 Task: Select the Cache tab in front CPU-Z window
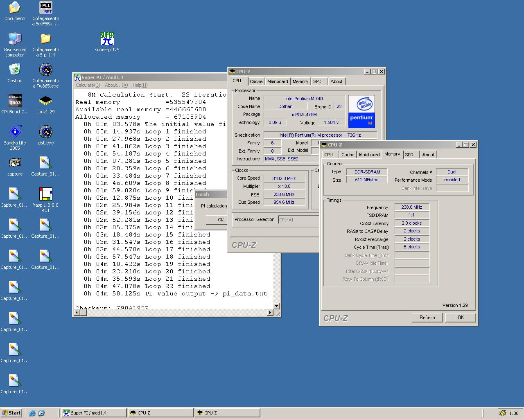pos(348,155)
